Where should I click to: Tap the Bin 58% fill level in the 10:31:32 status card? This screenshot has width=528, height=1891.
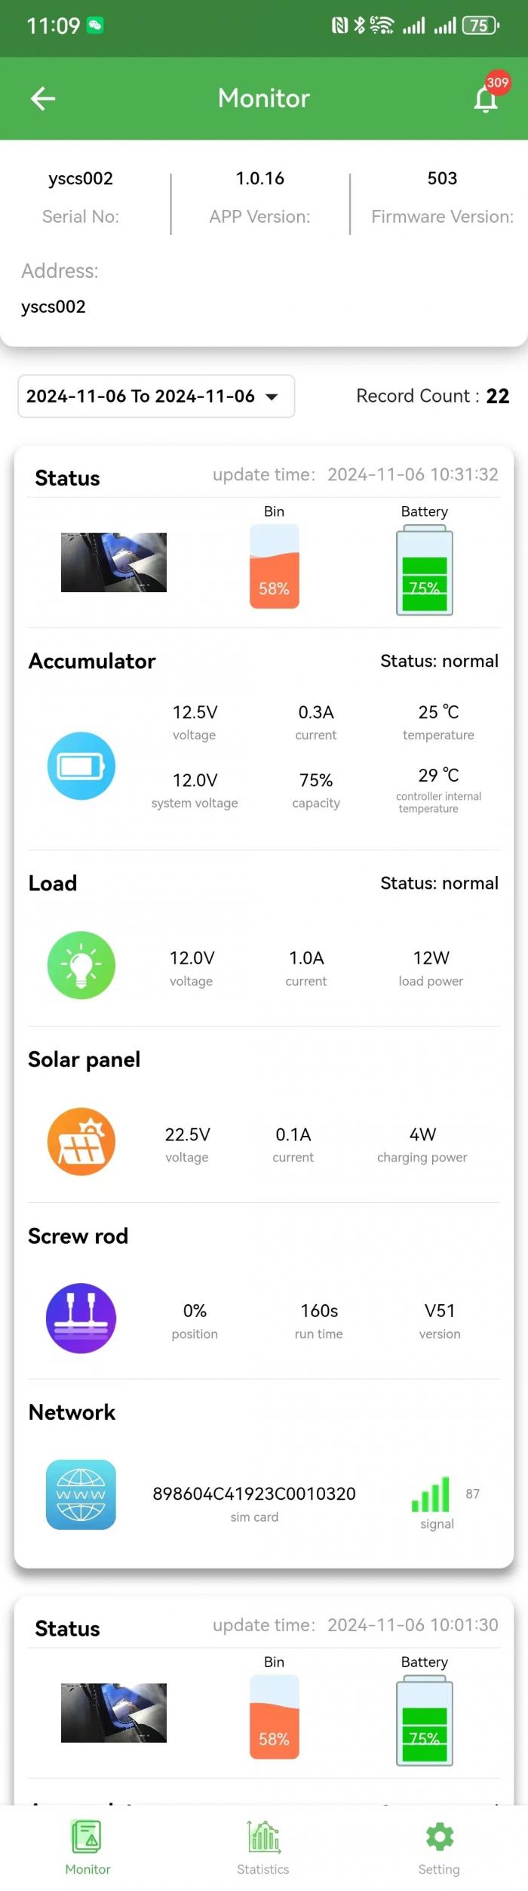pyautogui.click(x=275, y=566)
